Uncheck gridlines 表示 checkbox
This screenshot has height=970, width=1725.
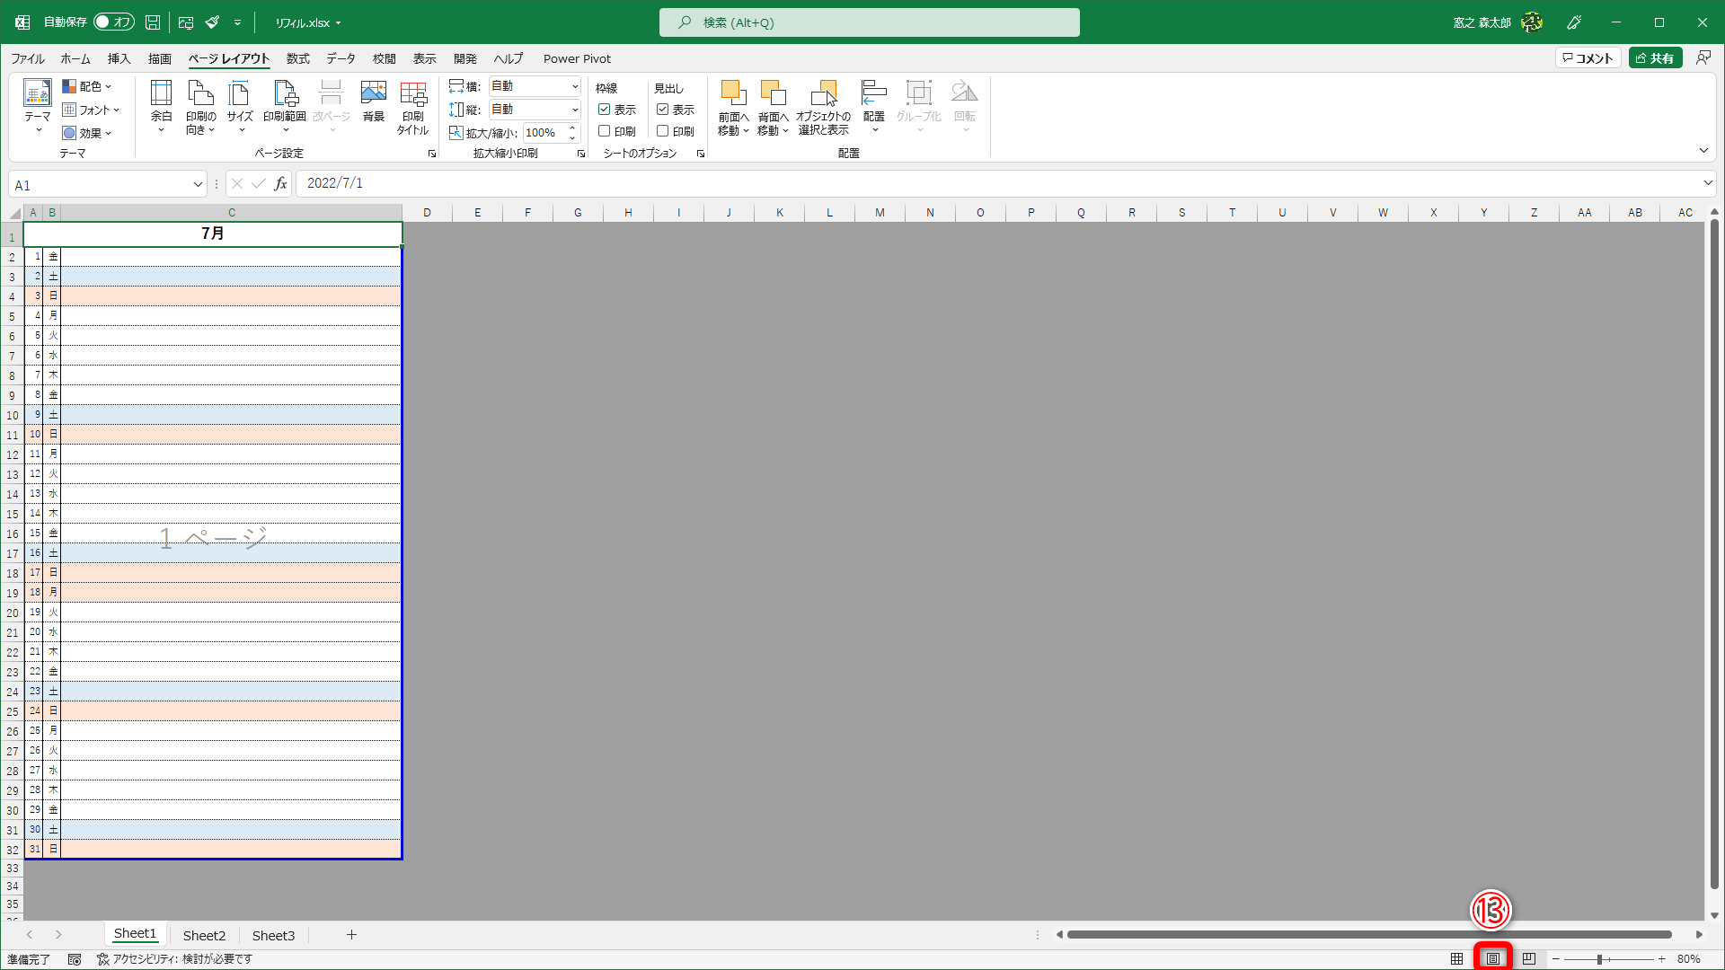point(605,110)
